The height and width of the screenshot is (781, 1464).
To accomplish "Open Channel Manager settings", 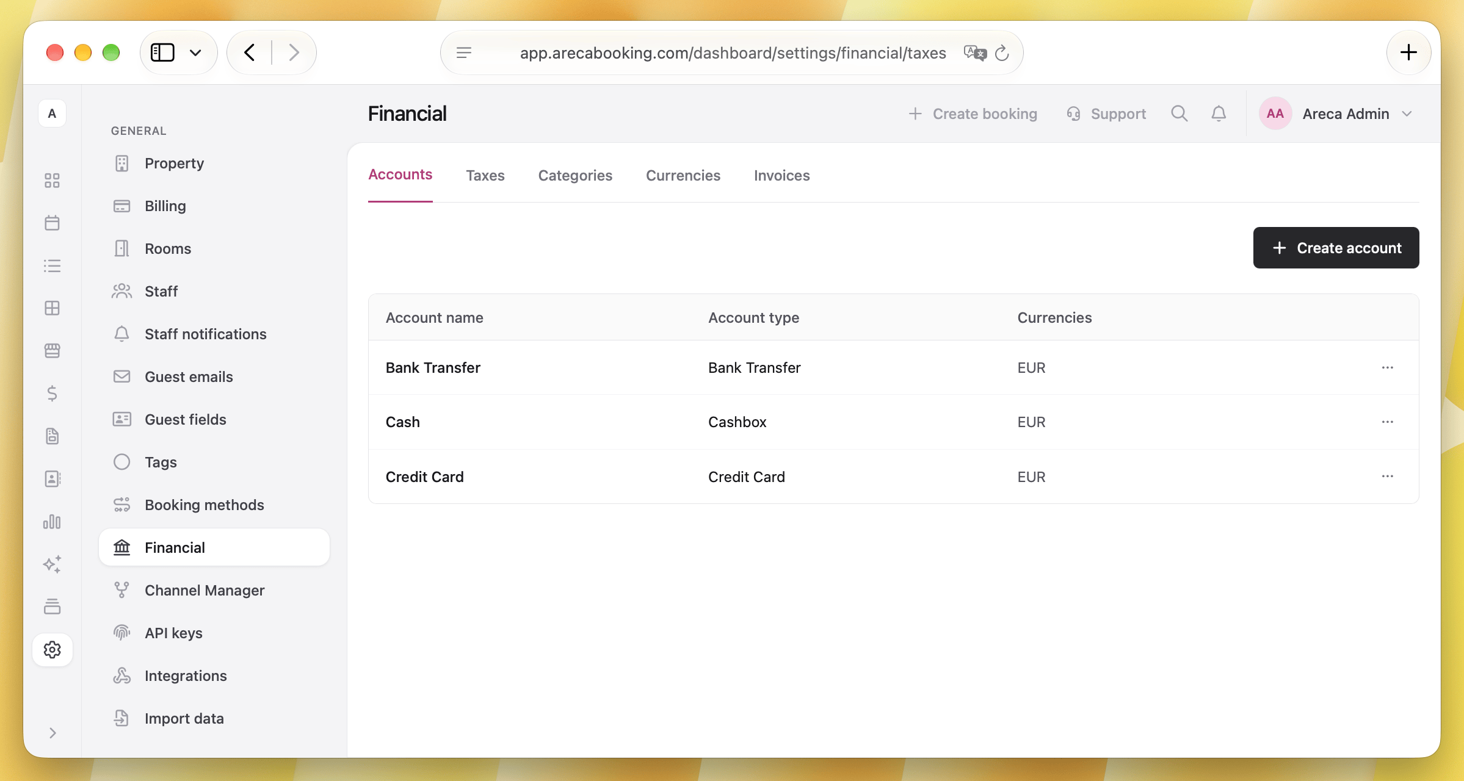I will [214, 590].
